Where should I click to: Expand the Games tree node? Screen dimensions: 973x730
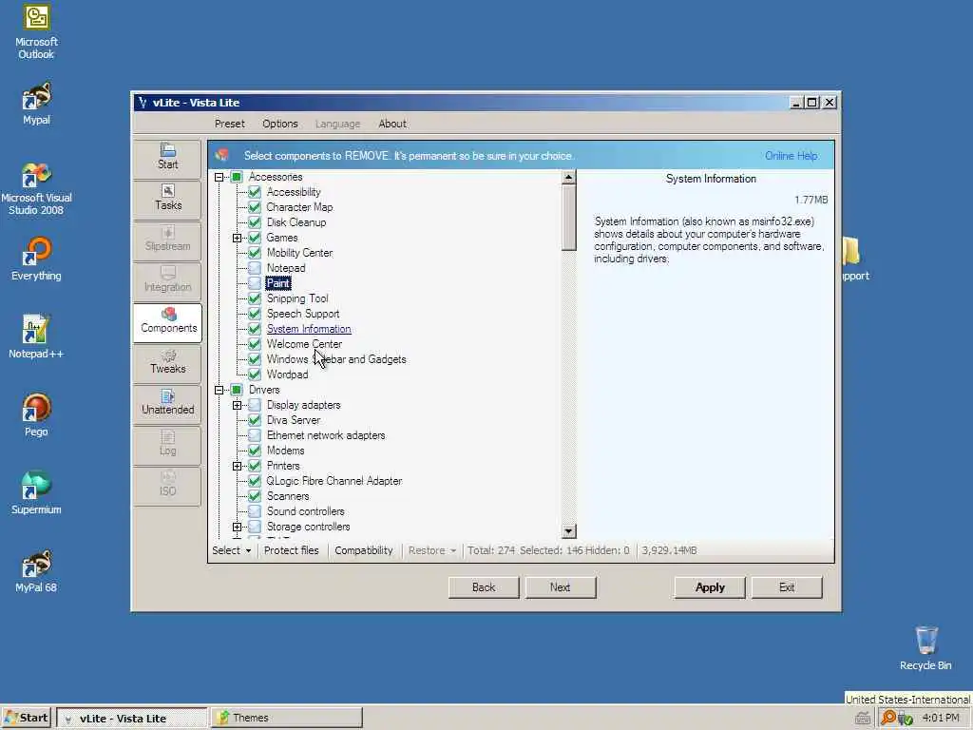[x=237, y=238]
